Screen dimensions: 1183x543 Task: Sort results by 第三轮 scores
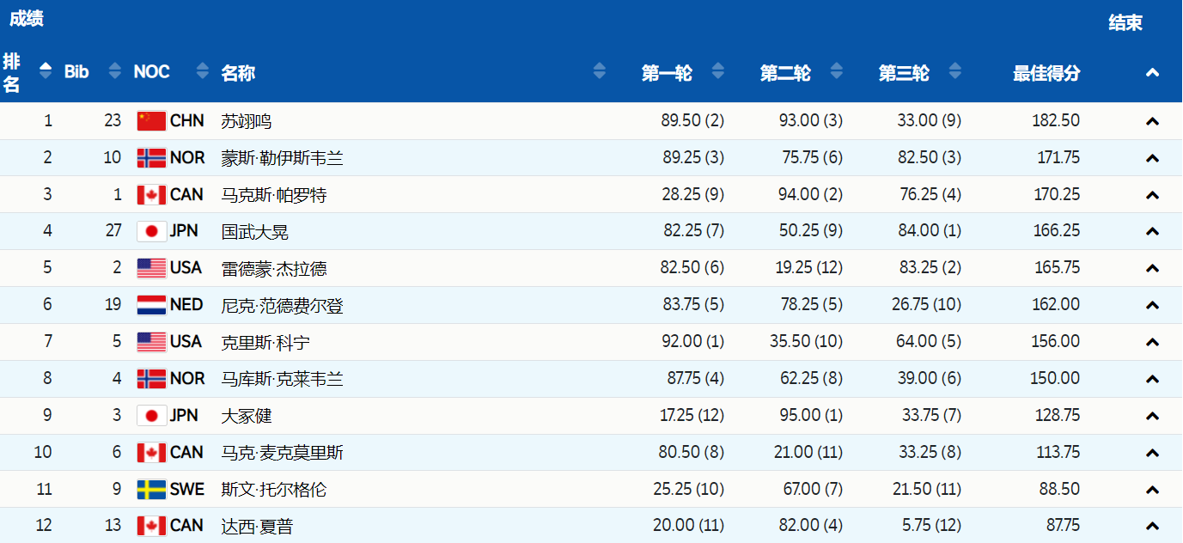click(x=955, y=72)
